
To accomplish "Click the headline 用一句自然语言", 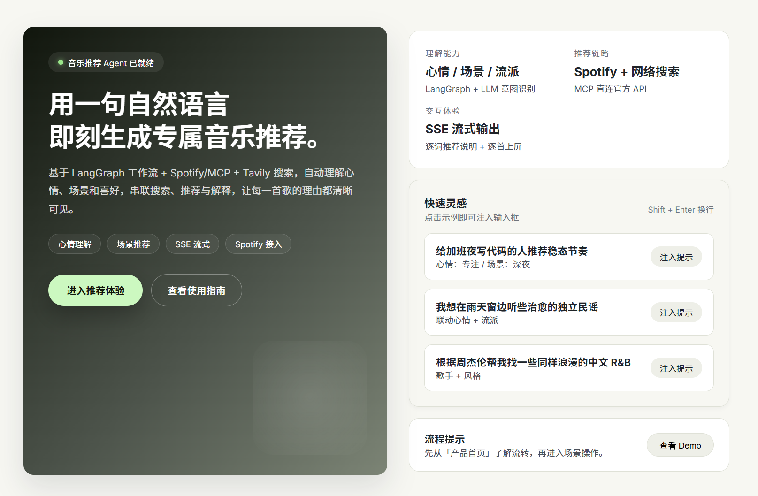I will pyautogui.click(x=139, y=104).
